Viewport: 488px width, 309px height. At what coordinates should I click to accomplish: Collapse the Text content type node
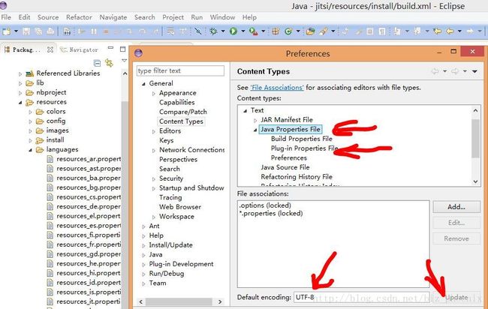tap(246, 111)
